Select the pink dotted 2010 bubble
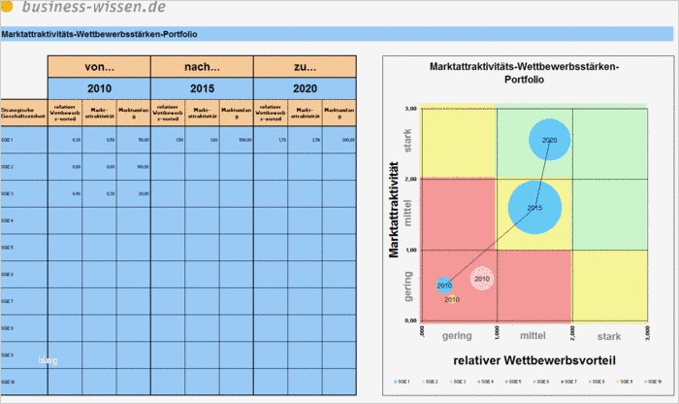 coord(481,279)
